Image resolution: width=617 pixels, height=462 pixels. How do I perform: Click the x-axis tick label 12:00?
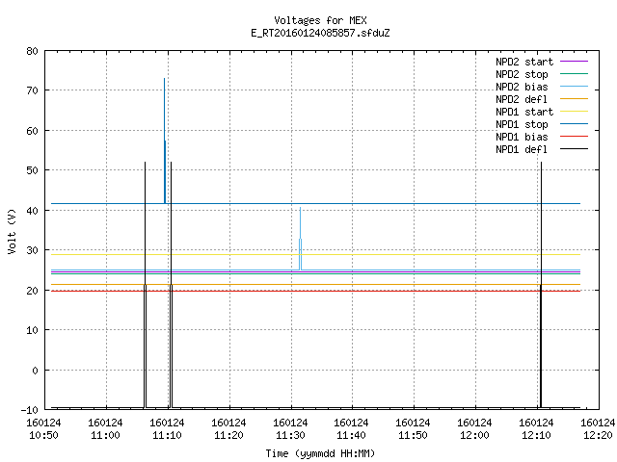(475, 435)
